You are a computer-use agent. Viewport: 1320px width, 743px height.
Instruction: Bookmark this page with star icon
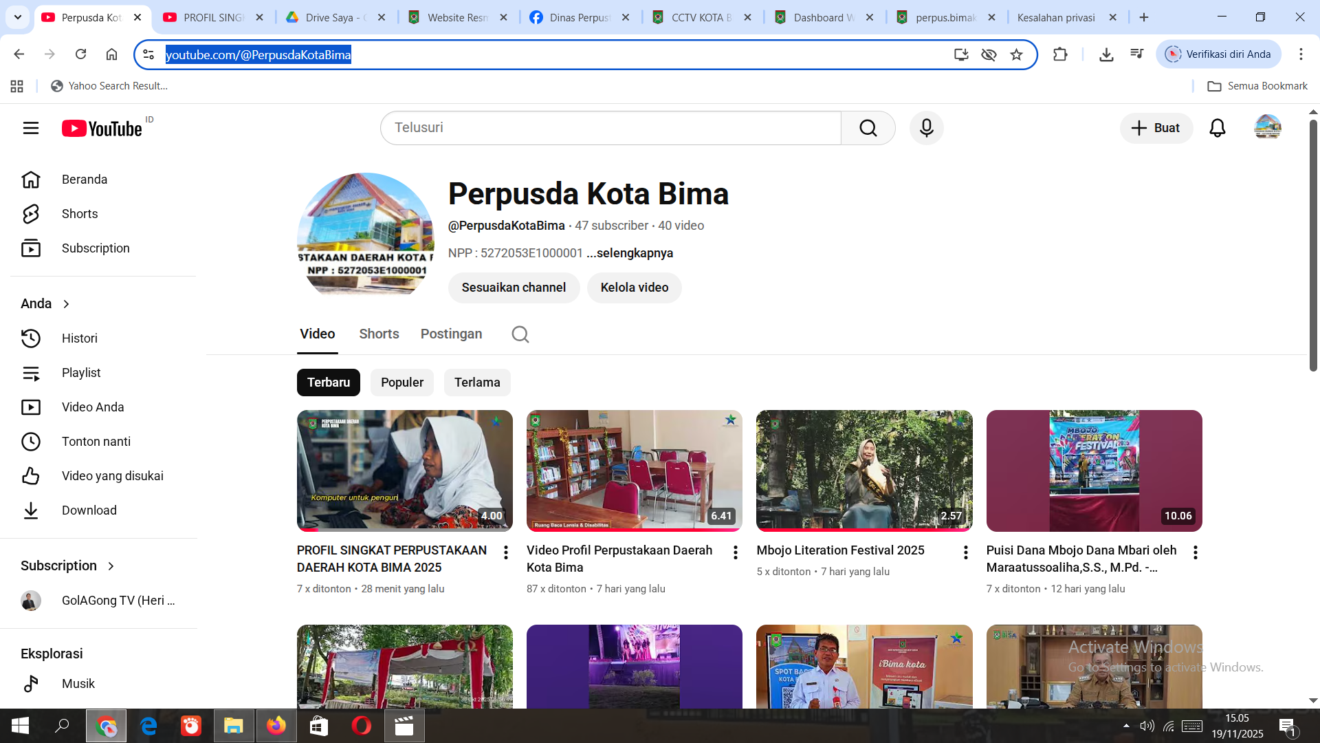(1016, 54)
